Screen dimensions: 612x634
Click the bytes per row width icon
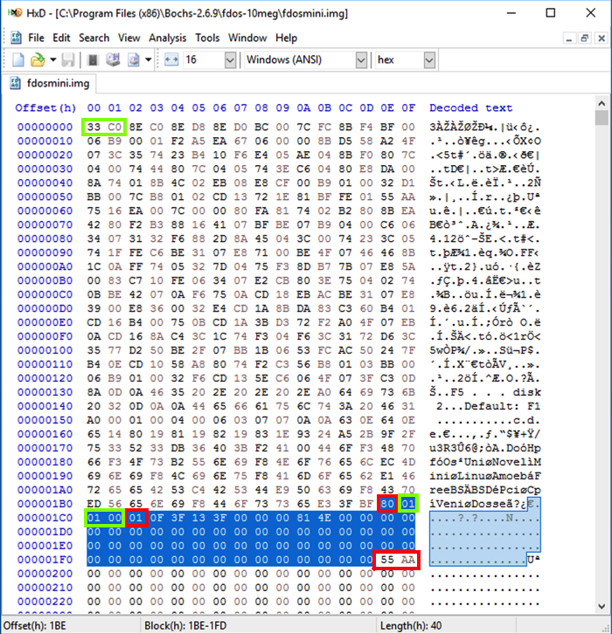(171, 60)
